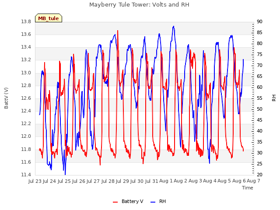
Task: Click the 60 right axis tick label
Action: point(259,87)
